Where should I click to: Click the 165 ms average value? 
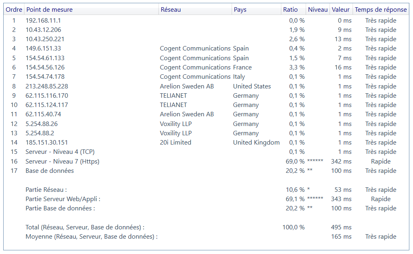pos(341,237)
